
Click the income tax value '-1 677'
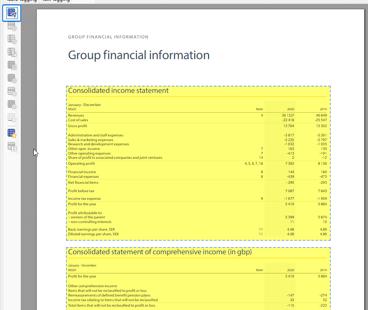(x=289, y=199)
